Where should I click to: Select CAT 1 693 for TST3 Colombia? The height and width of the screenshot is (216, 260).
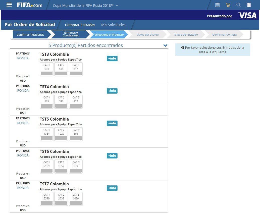point(46,69)
